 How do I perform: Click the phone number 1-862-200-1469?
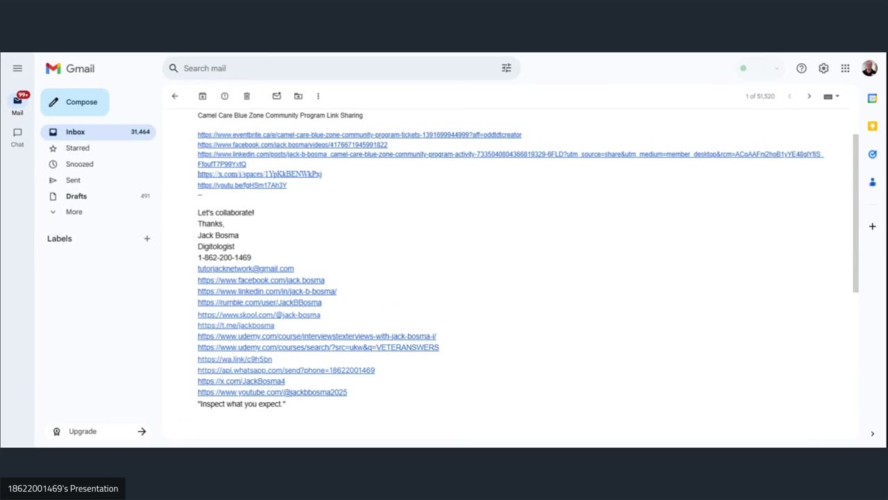[224, 258]
